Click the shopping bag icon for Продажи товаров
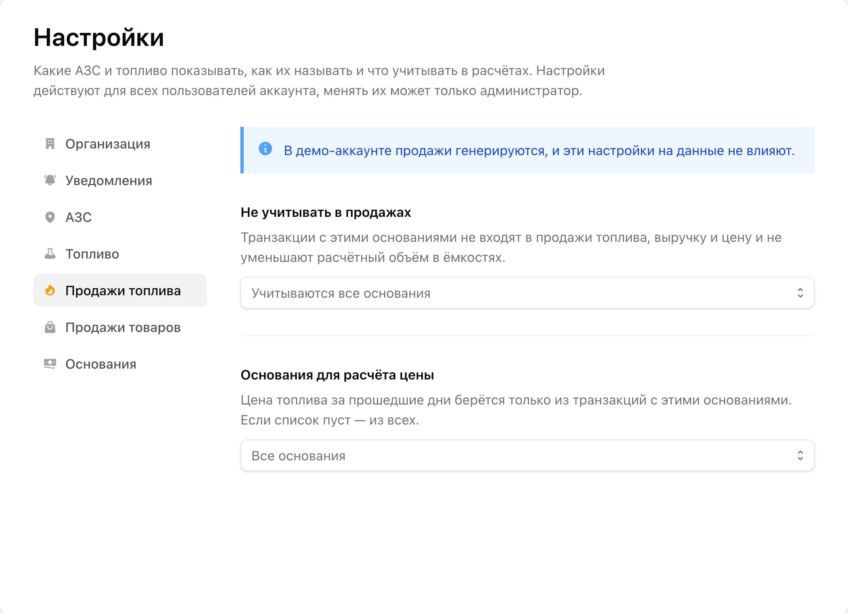The height and width of the screenshot is (613, 848). point(50,327)
